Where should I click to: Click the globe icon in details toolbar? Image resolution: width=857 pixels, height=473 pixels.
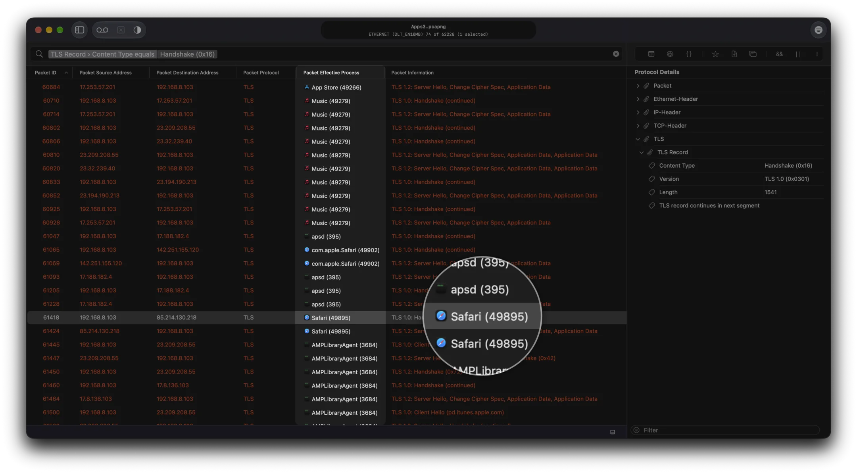[670, 54]
